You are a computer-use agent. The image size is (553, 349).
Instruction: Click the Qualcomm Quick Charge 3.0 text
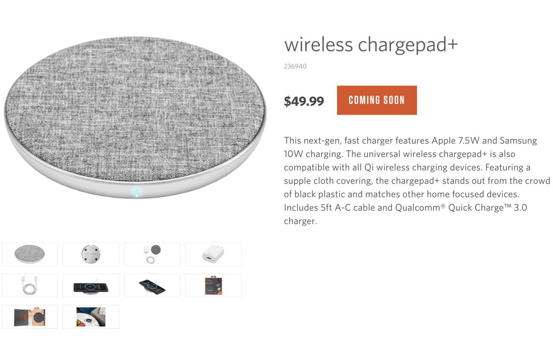pyautogui.click(x=461, y=207)
